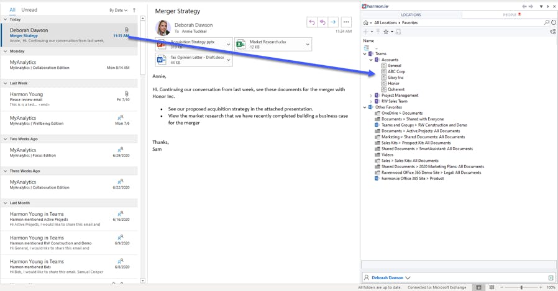Switch to the Unread mail filter tab
This screenshot has width=558, height=291.
click(x=29, y=10)
